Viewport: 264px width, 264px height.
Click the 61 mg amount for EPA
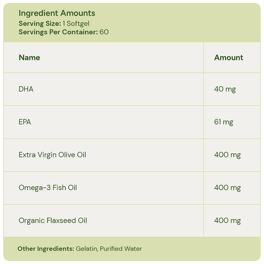click(224, 122)
